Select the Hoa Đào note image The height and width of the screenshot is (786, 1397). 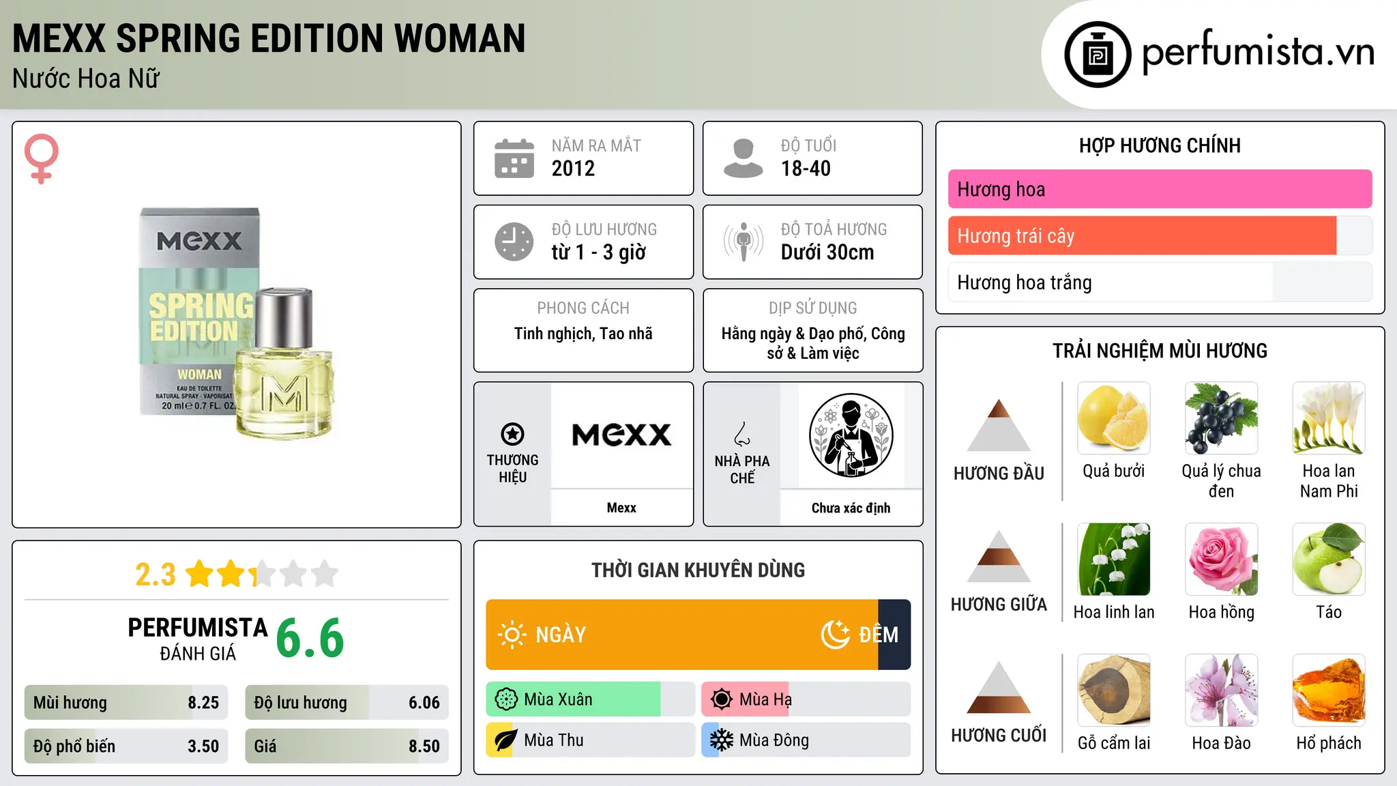[x=1221, y=690]
